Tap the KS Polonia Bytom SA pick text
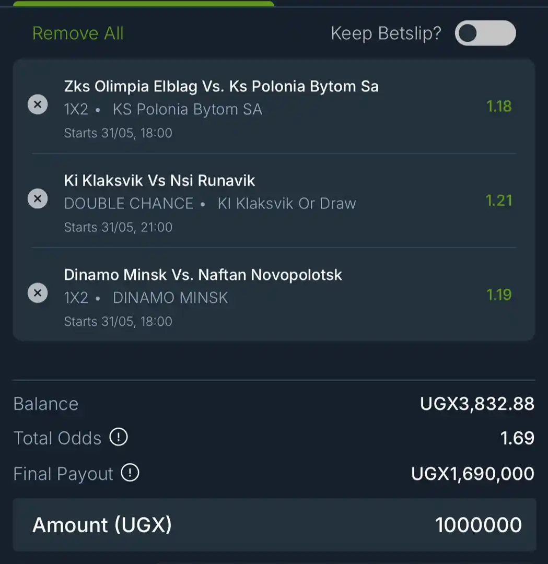The width and height of the screenshot is (548, 564). coord(188,109)
